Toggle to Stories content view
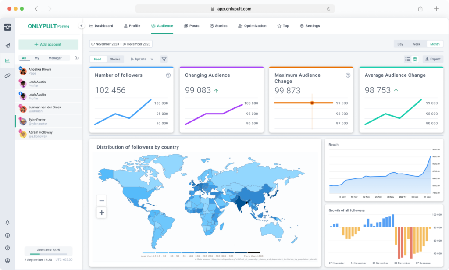Image resolution: width=449 pixels, height=270 pixels. (x=115, y=59)
